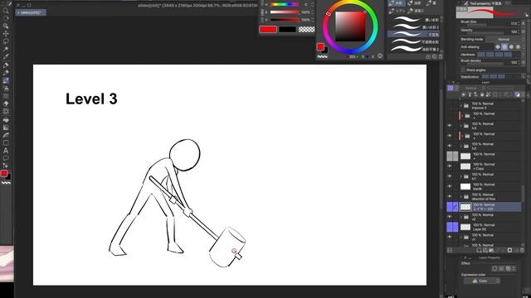Choose the transparent color swatch
Viewport: 531px width, 298px height.
tap(306, 30)
